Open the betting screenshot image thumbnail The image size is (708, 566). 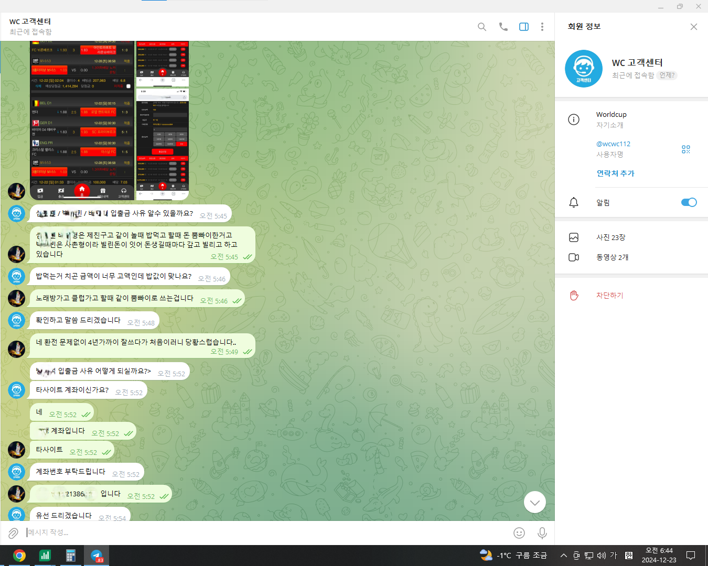82,121
